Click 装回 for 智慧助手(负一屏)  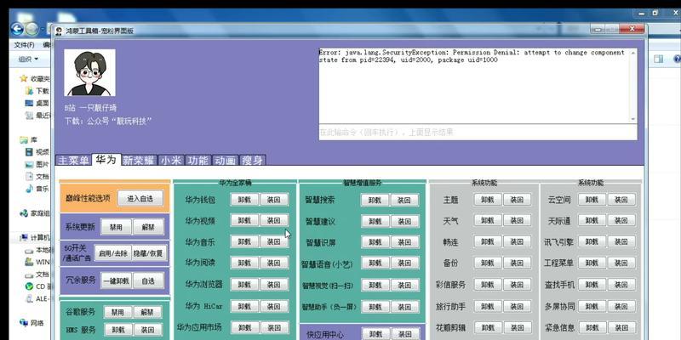coord(405,307)
